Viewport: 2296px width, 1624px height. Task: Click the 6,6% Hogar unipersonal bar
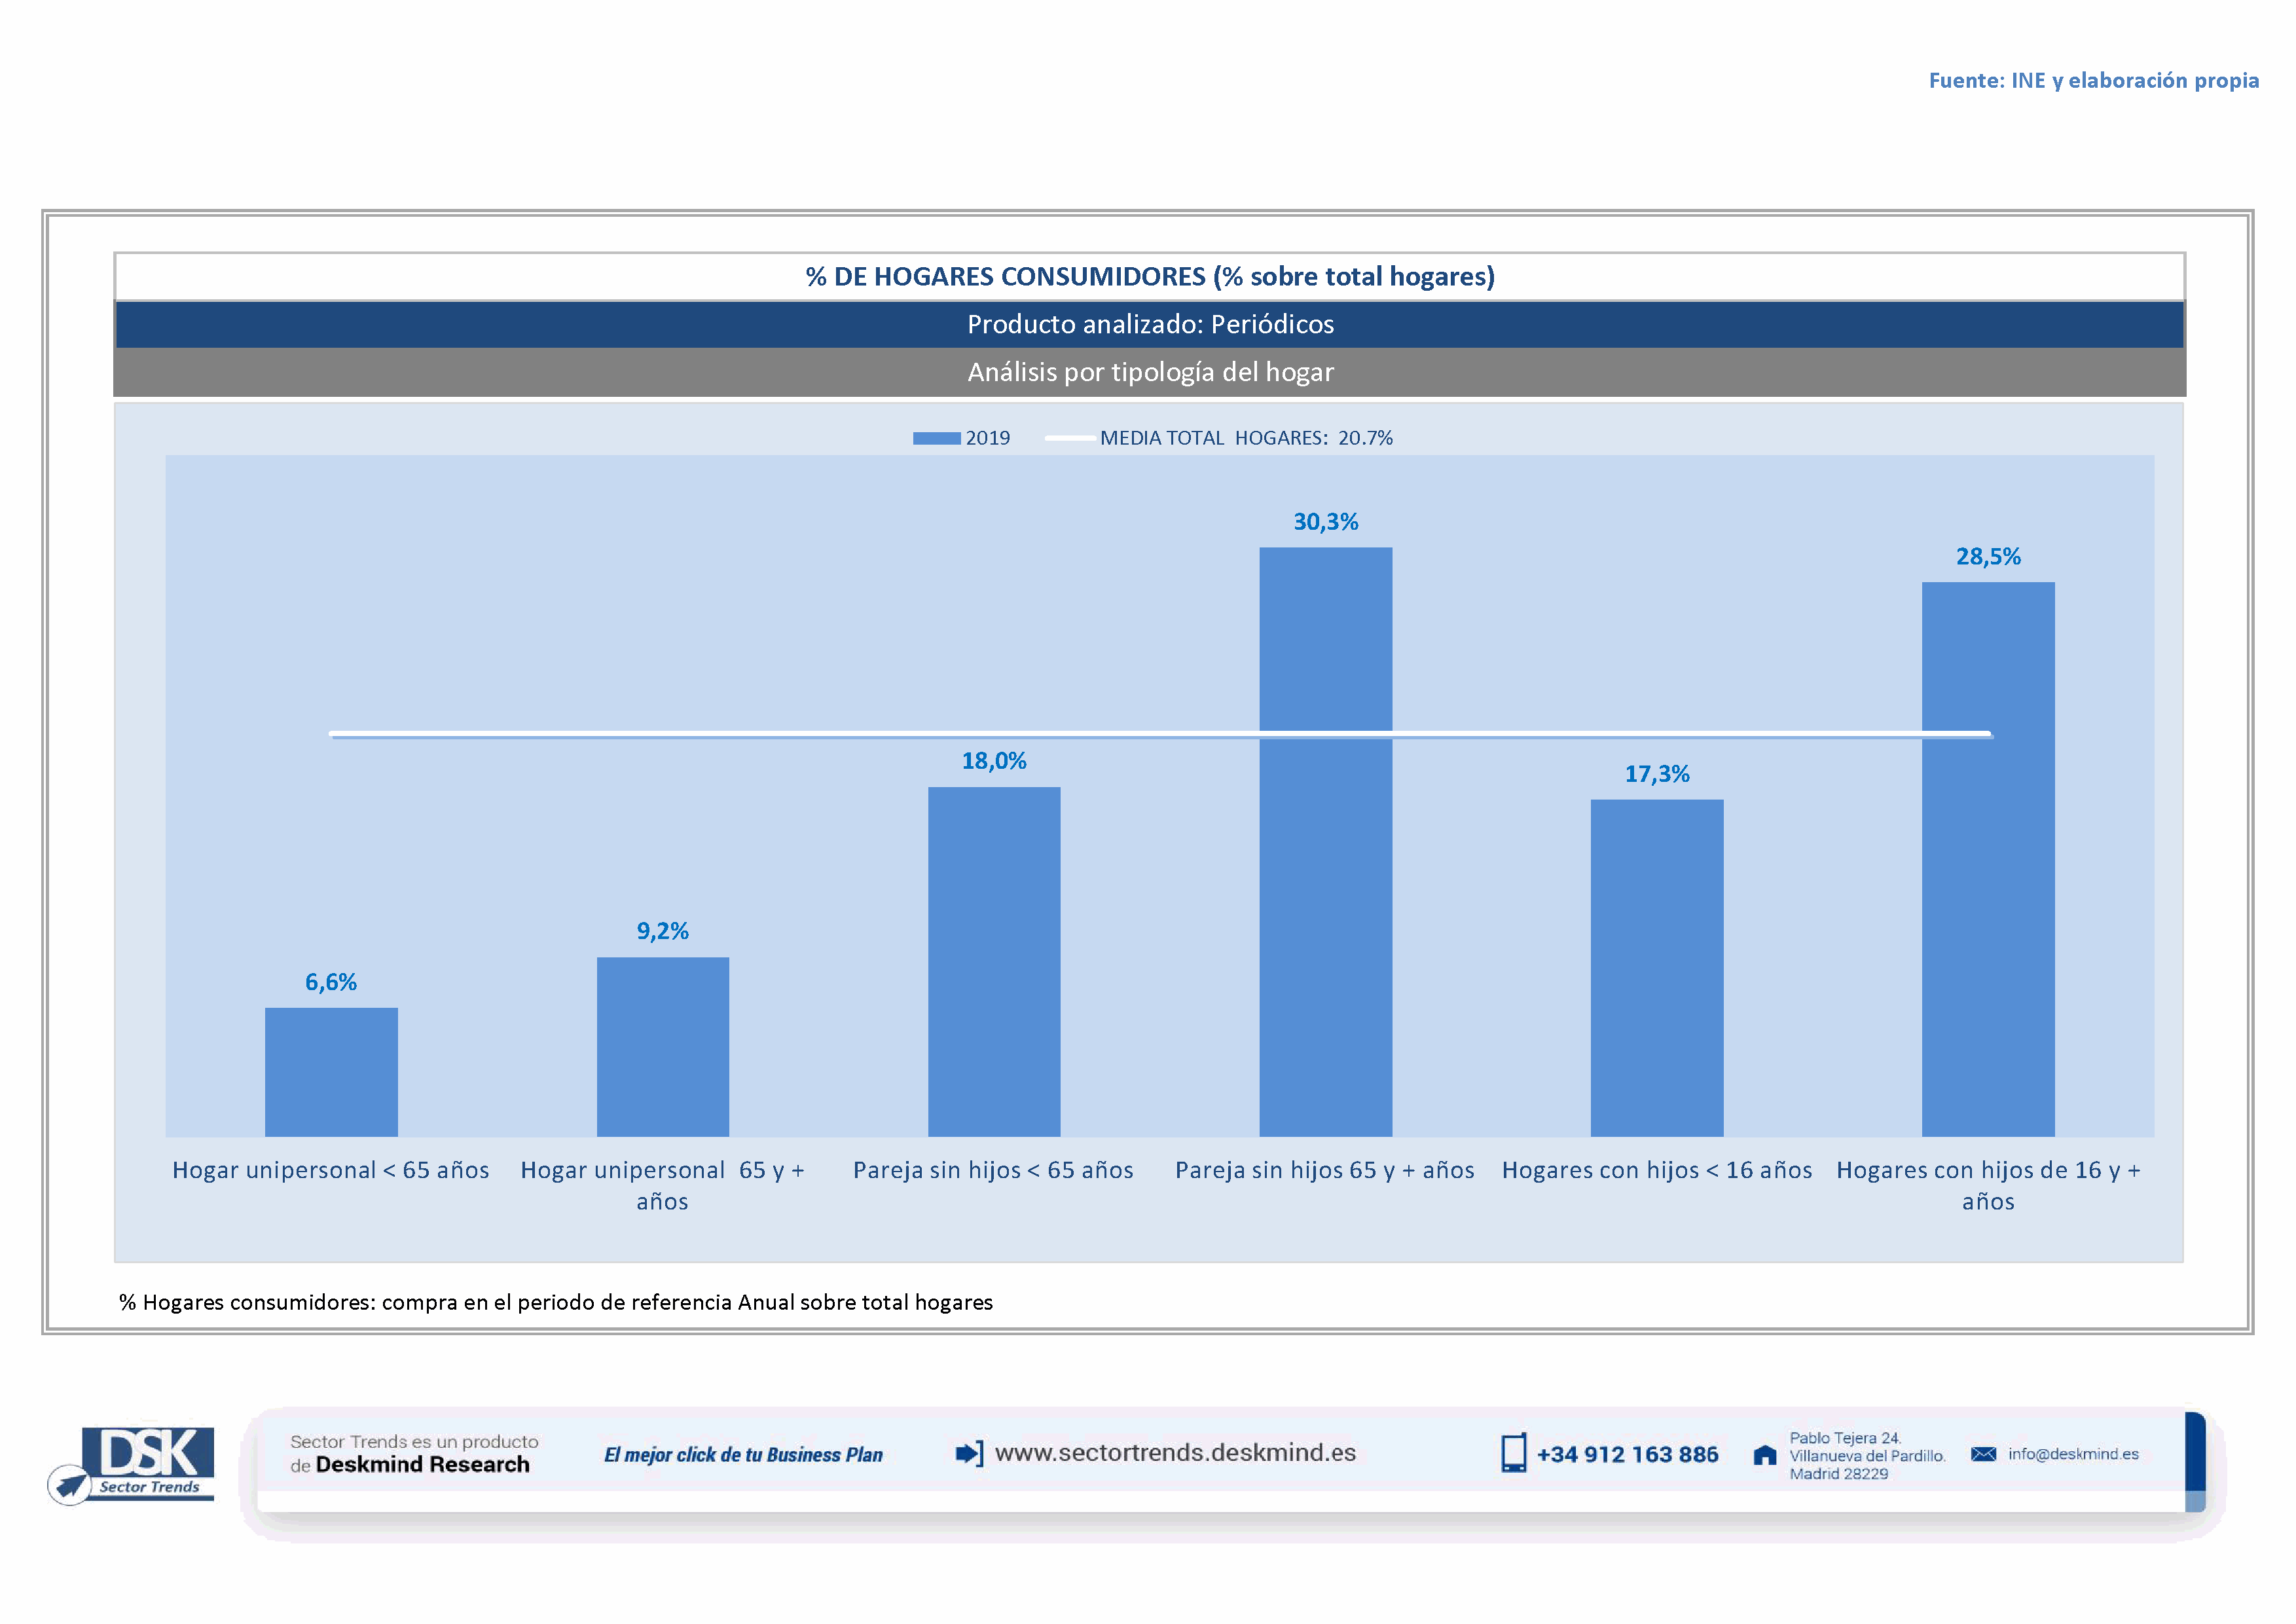(x=331, y=1072)
